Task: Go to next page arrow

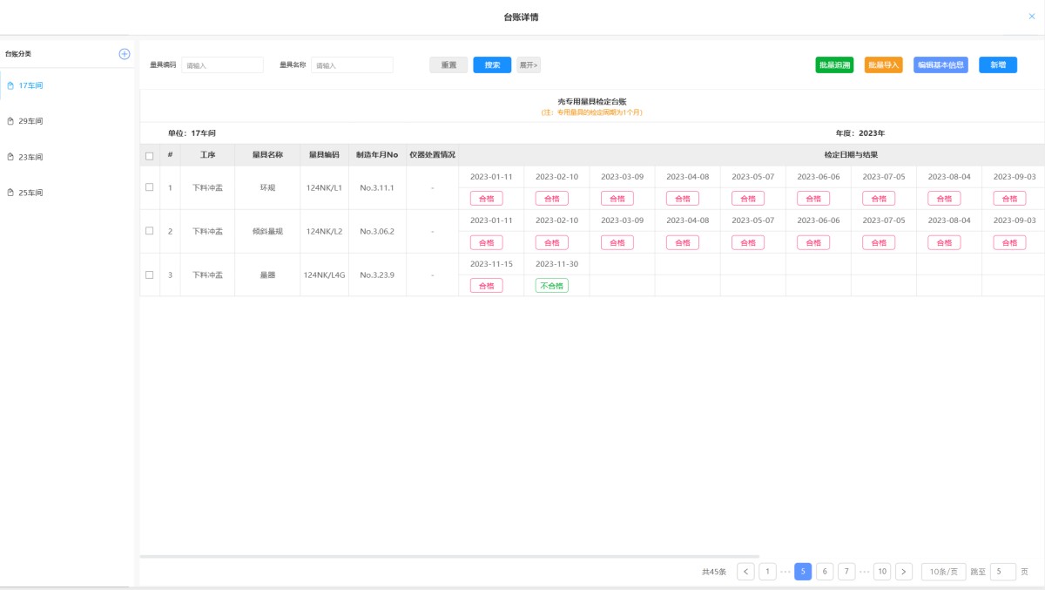Action: tap(904, 572)
